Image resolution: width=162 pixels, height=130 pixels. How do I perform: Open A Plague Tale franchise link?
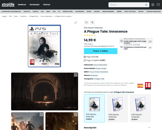[x=99, y=79]
